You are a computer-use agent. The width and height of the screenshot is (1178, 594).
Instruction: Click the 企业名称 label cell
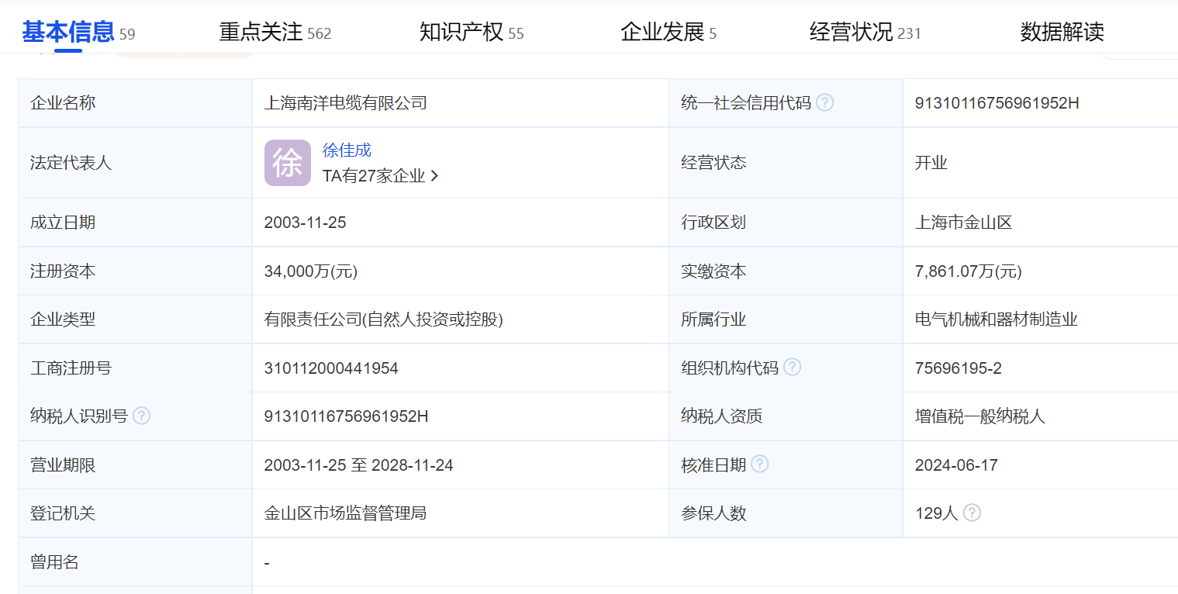click(x=135, y=102)
